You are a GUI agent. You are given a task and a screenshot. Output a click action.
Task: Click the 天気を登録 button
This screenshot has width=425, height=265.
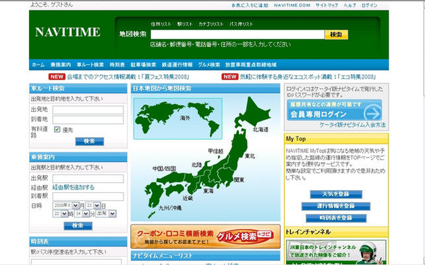pos(336,194)
